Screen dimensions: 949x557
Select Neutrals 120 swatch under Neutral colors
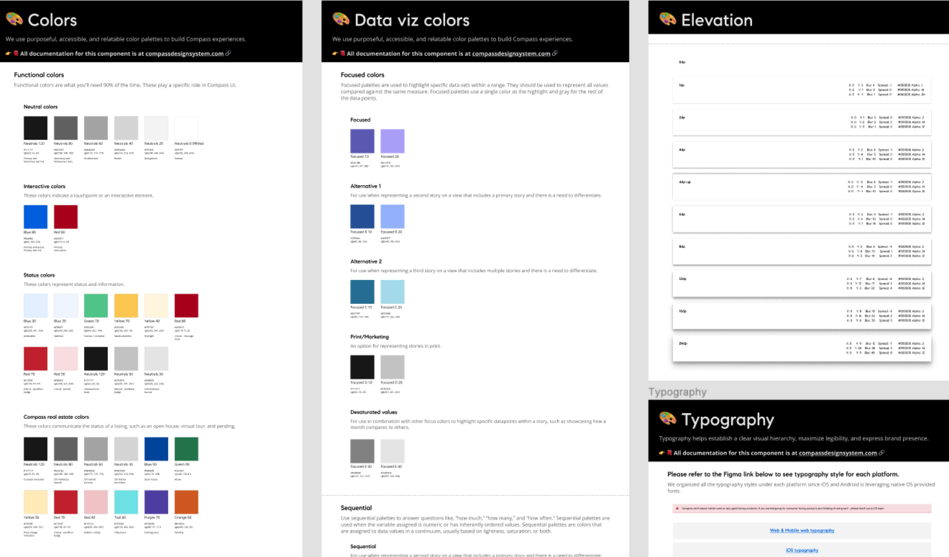point(36,128)
